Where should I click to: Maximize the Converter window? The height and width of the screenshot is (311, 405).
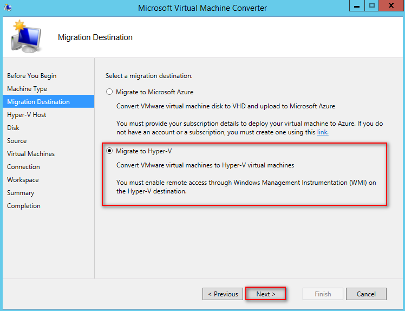[371, 5]
